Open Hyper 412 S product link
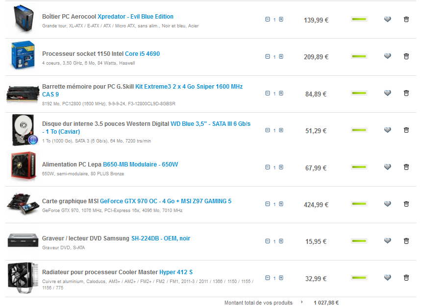424x308 pixels. (x=176, y=272)
